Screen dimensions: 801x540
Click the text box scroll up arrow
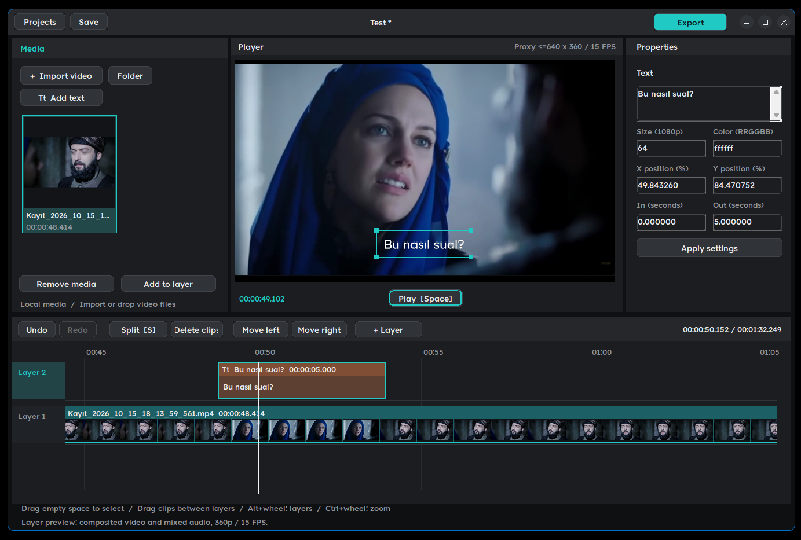pyautogui.click(x=777, y=91)
